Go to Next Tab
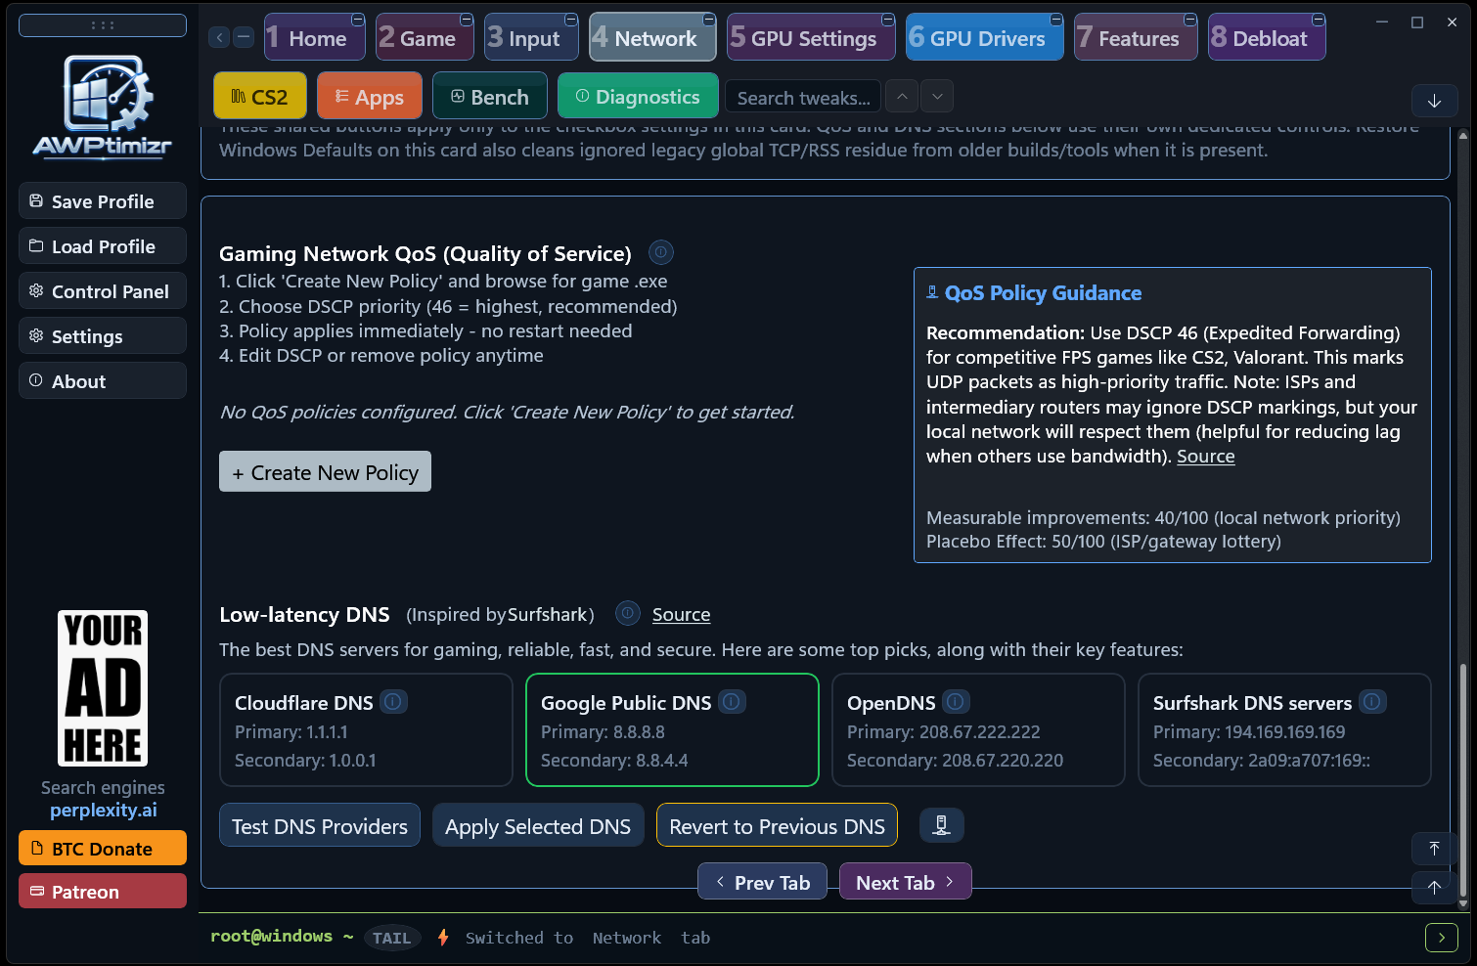 (x=906, y=882)
